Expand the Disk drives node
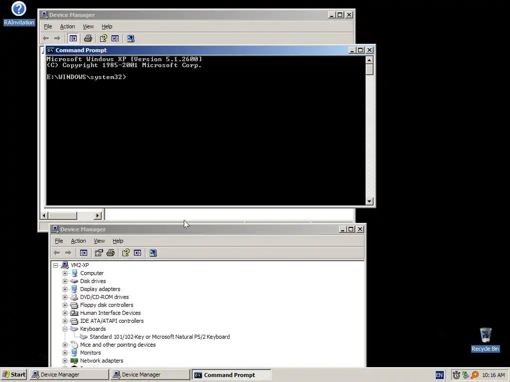Screen dimensions: 510x382 click(x=65, y=281)
